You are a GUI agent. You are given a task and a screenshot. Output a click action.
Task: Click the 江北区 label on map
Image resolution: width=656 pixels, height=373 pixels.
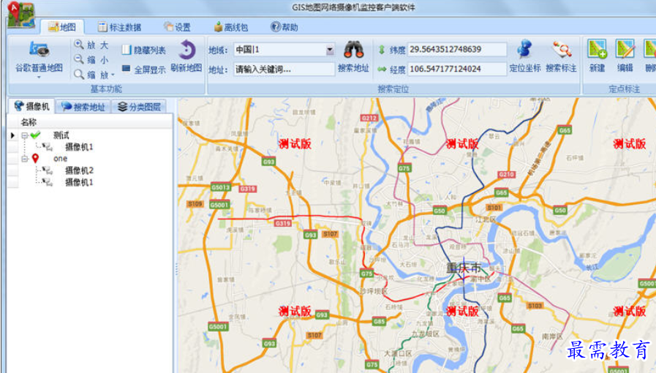tap(486, 219)
